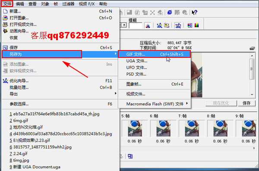Select frame 5 thumbnail
This screenshot has height=171, width=259.
[x=135, y=128]
